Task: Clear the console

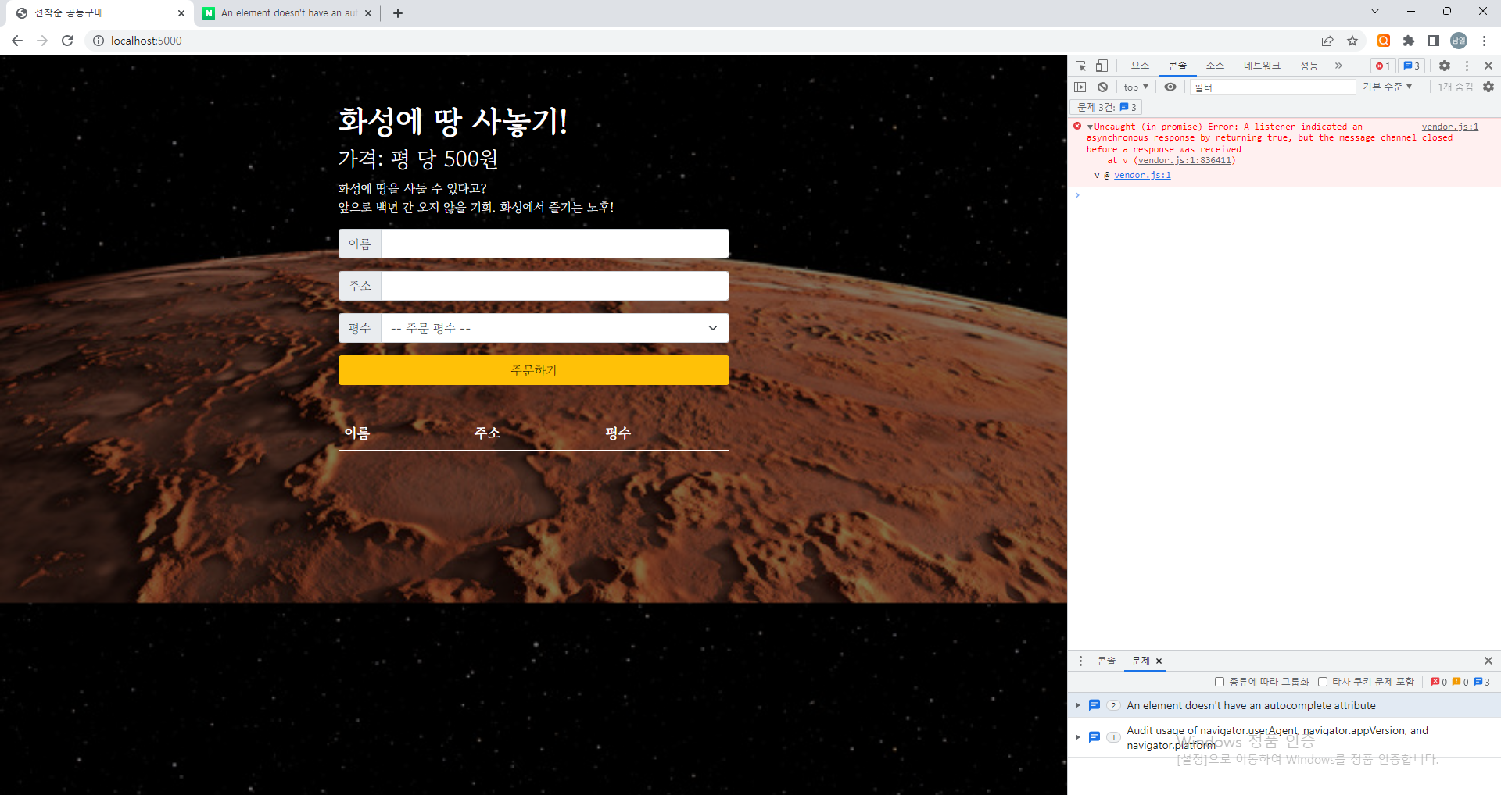Action: tap(1102, 87)
